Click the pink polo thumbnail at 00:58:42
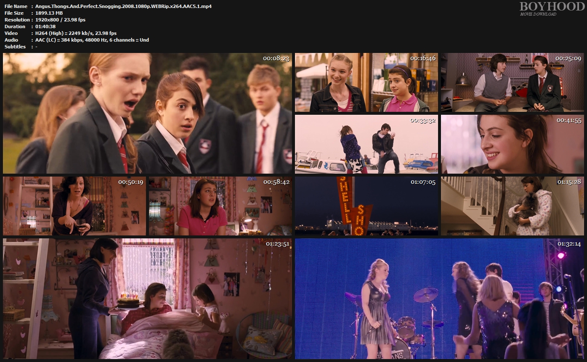 [x=220, y=206]
